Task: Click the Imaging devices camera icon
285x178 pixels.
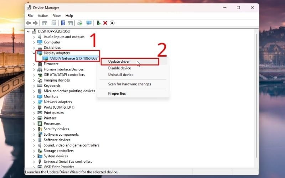Action: 40,80
